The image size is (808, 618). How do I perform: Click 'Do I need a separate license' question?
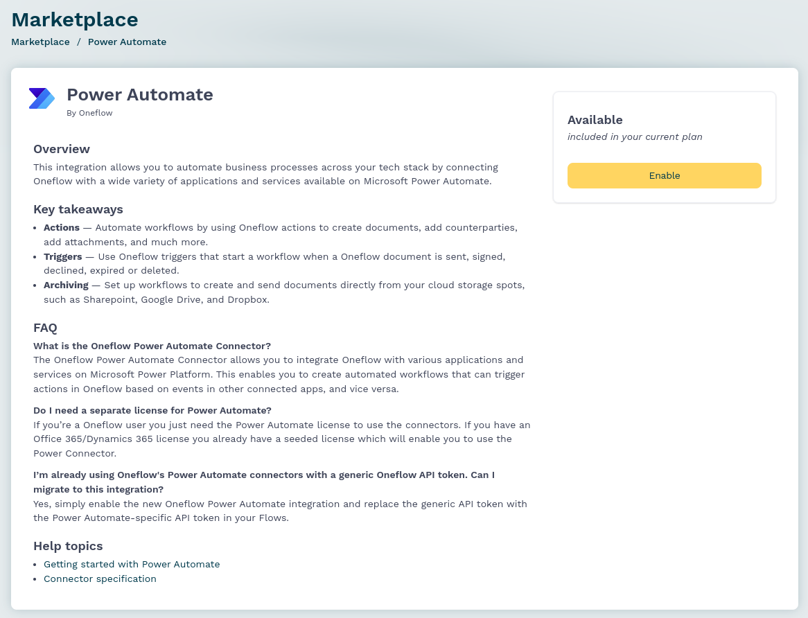(x=152, y=410)
